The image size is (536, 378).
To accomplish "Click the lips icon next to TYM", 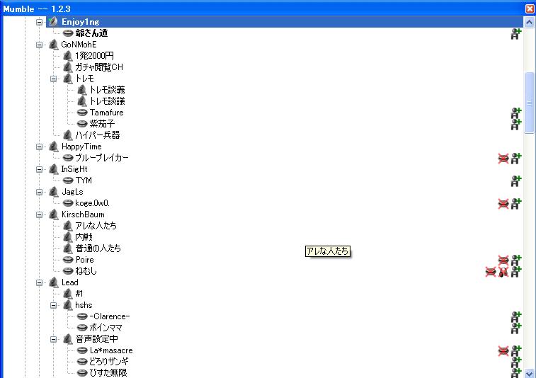I will coord(68,181).
